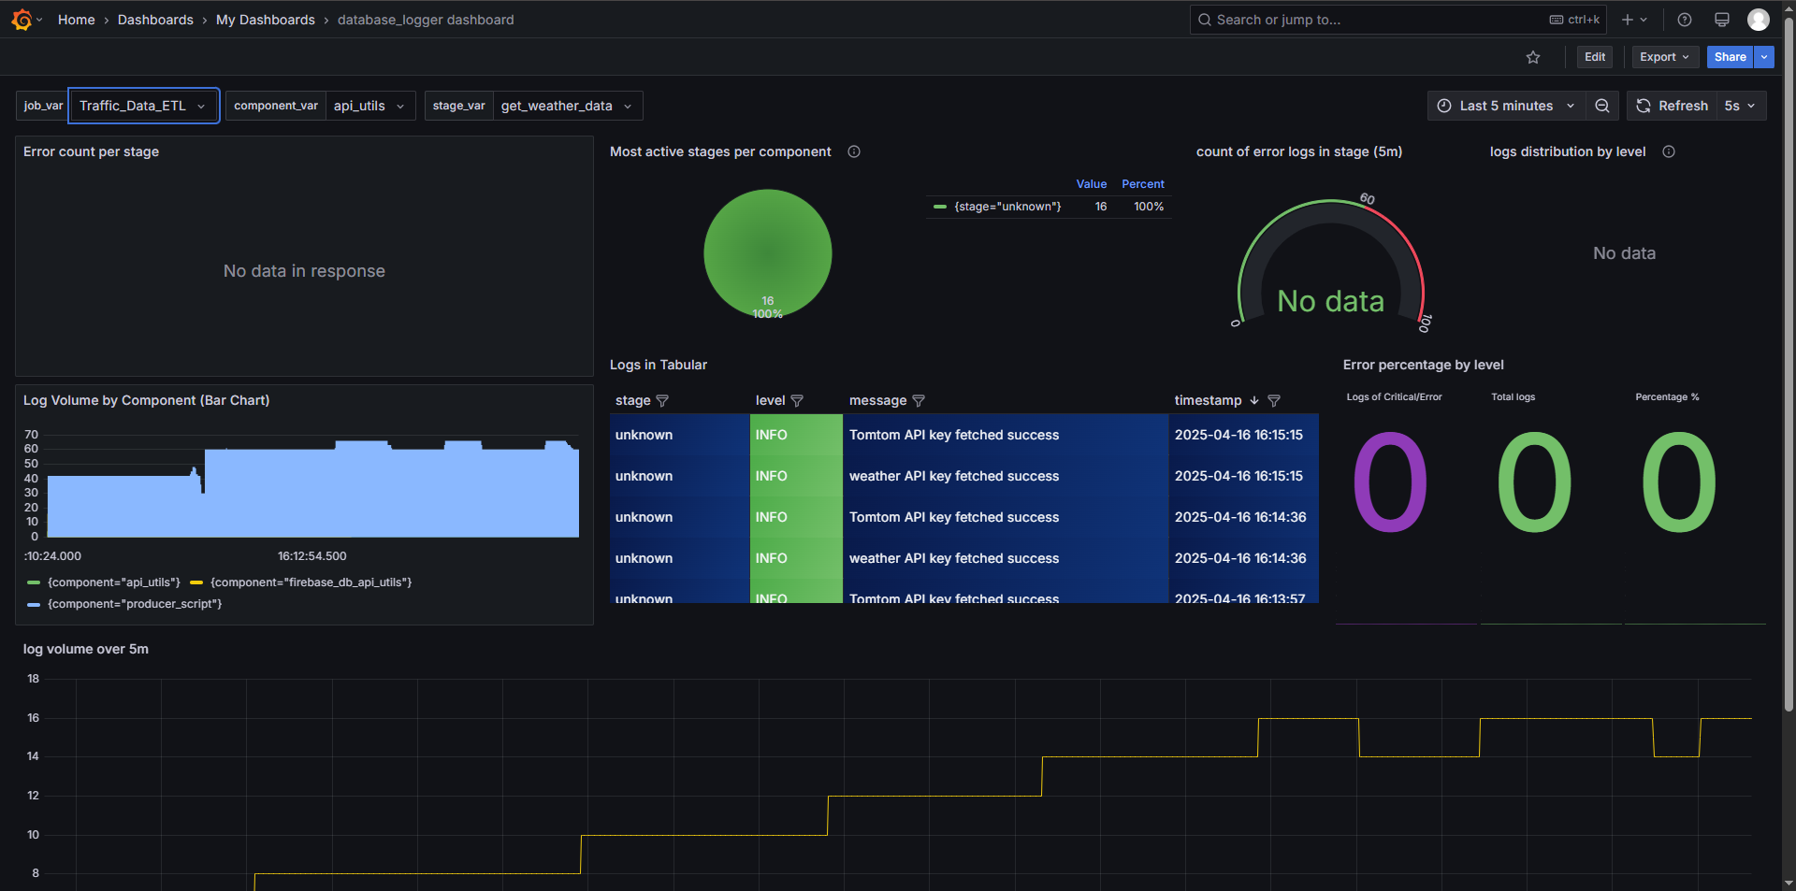Image resolution: width=1796 pixels, height=891 pixels.
Task: Toggle the {stage="unknown"} pie chart legend entry
Action: point(1006,207)
